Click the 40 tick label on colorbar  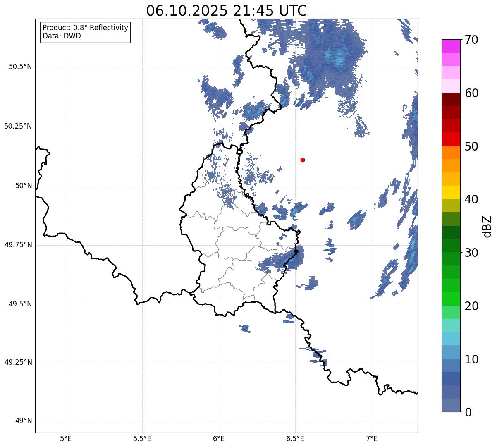coord(471,199)
